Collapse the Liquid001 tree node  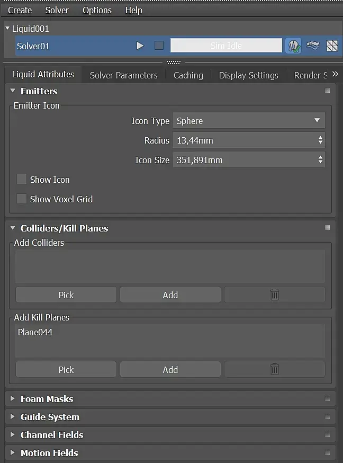point(7,28)
